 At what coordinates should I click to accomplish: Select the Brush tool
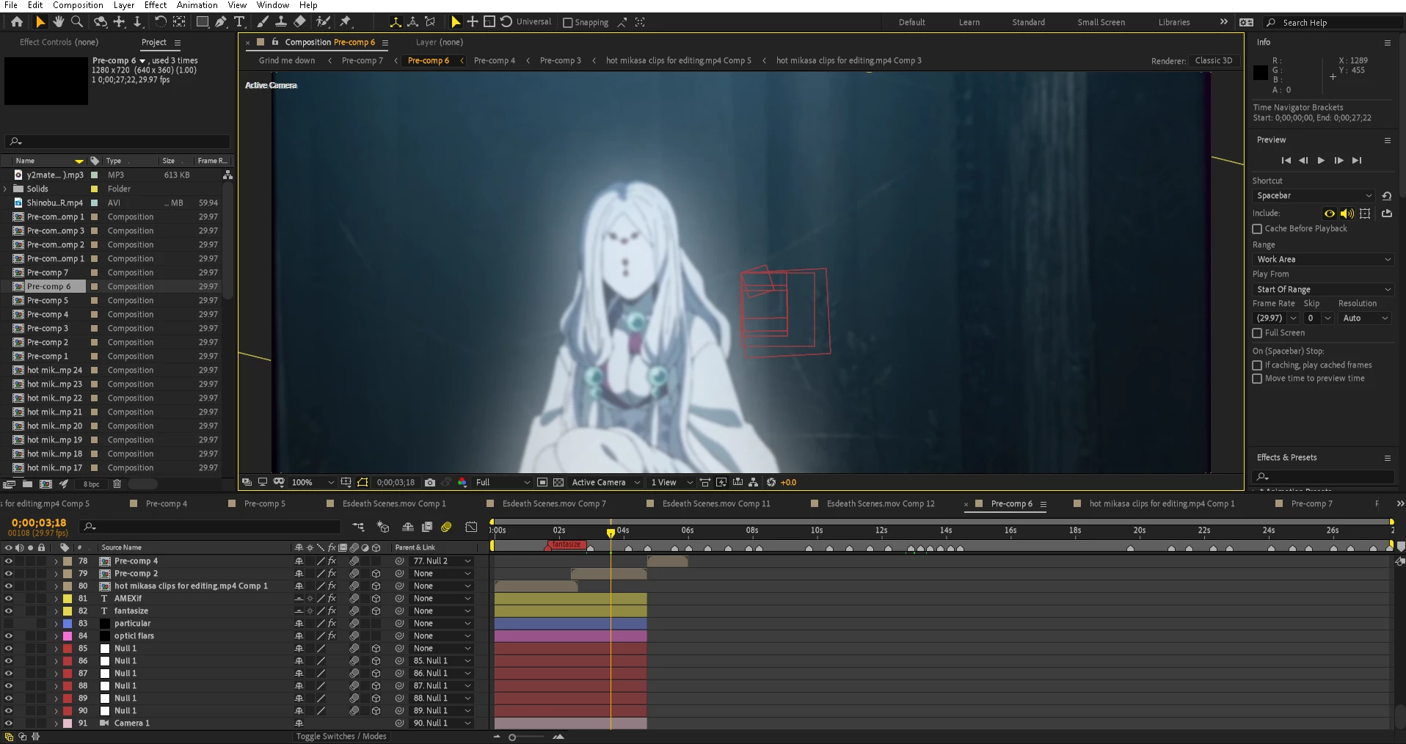tap(262, 22)
